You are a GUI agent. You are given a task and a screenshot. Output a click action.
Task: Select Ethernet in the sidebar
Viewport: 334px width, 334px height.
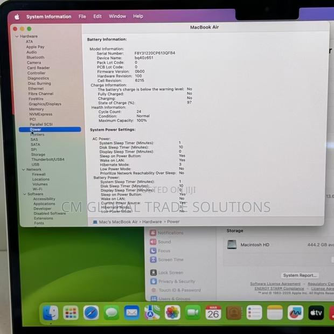tap(36, 88)
